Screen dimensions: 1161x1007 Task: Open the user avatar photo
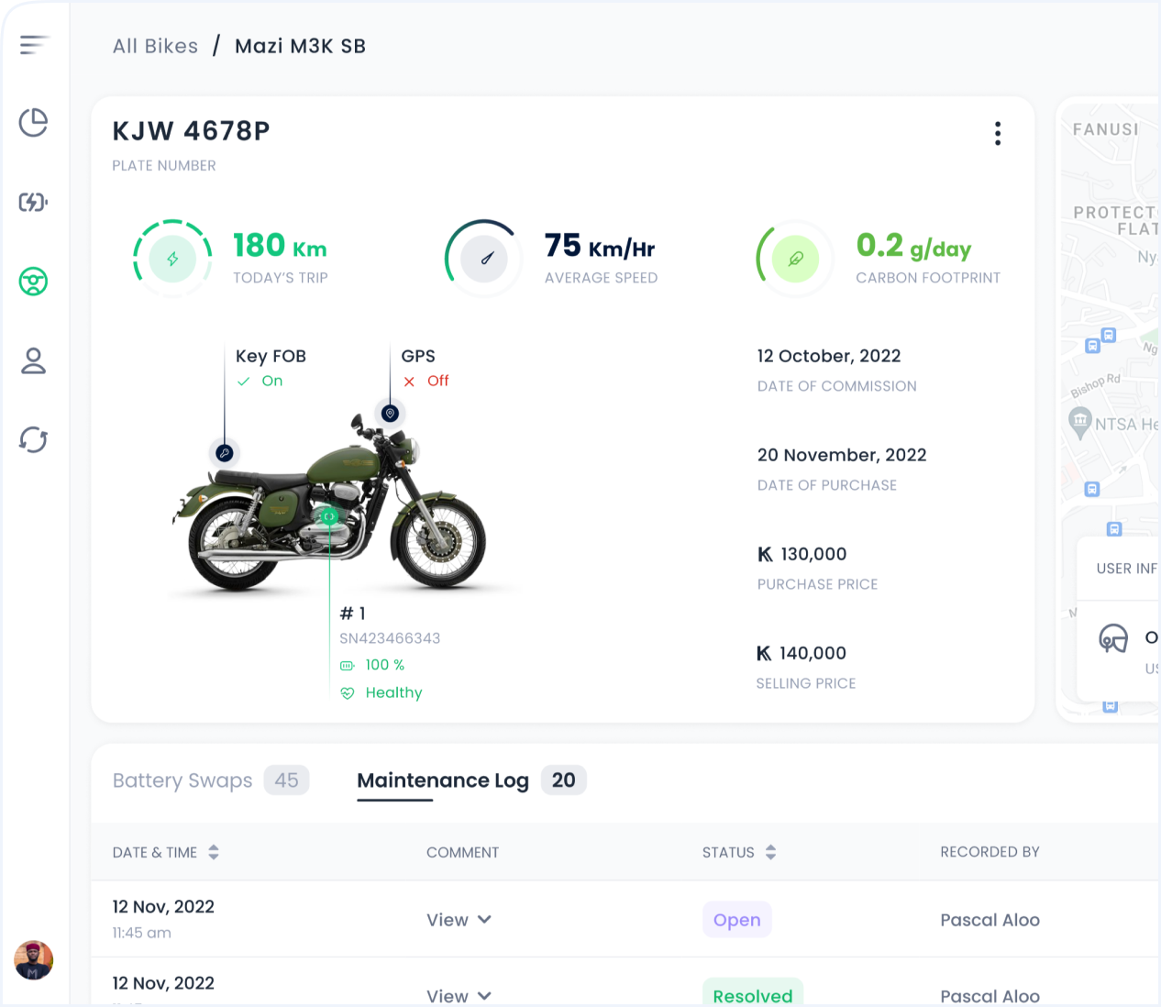tap(33, 960)
